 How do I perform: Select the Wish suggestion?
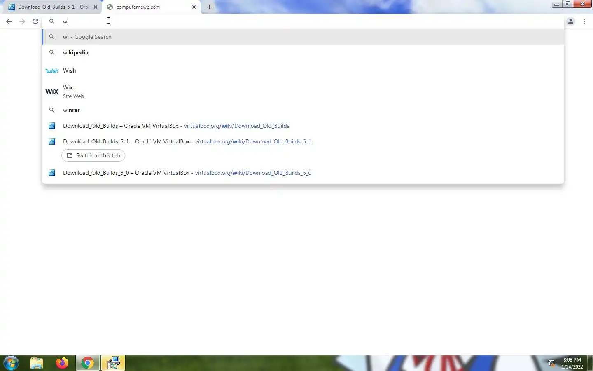[x=303, y=70]
